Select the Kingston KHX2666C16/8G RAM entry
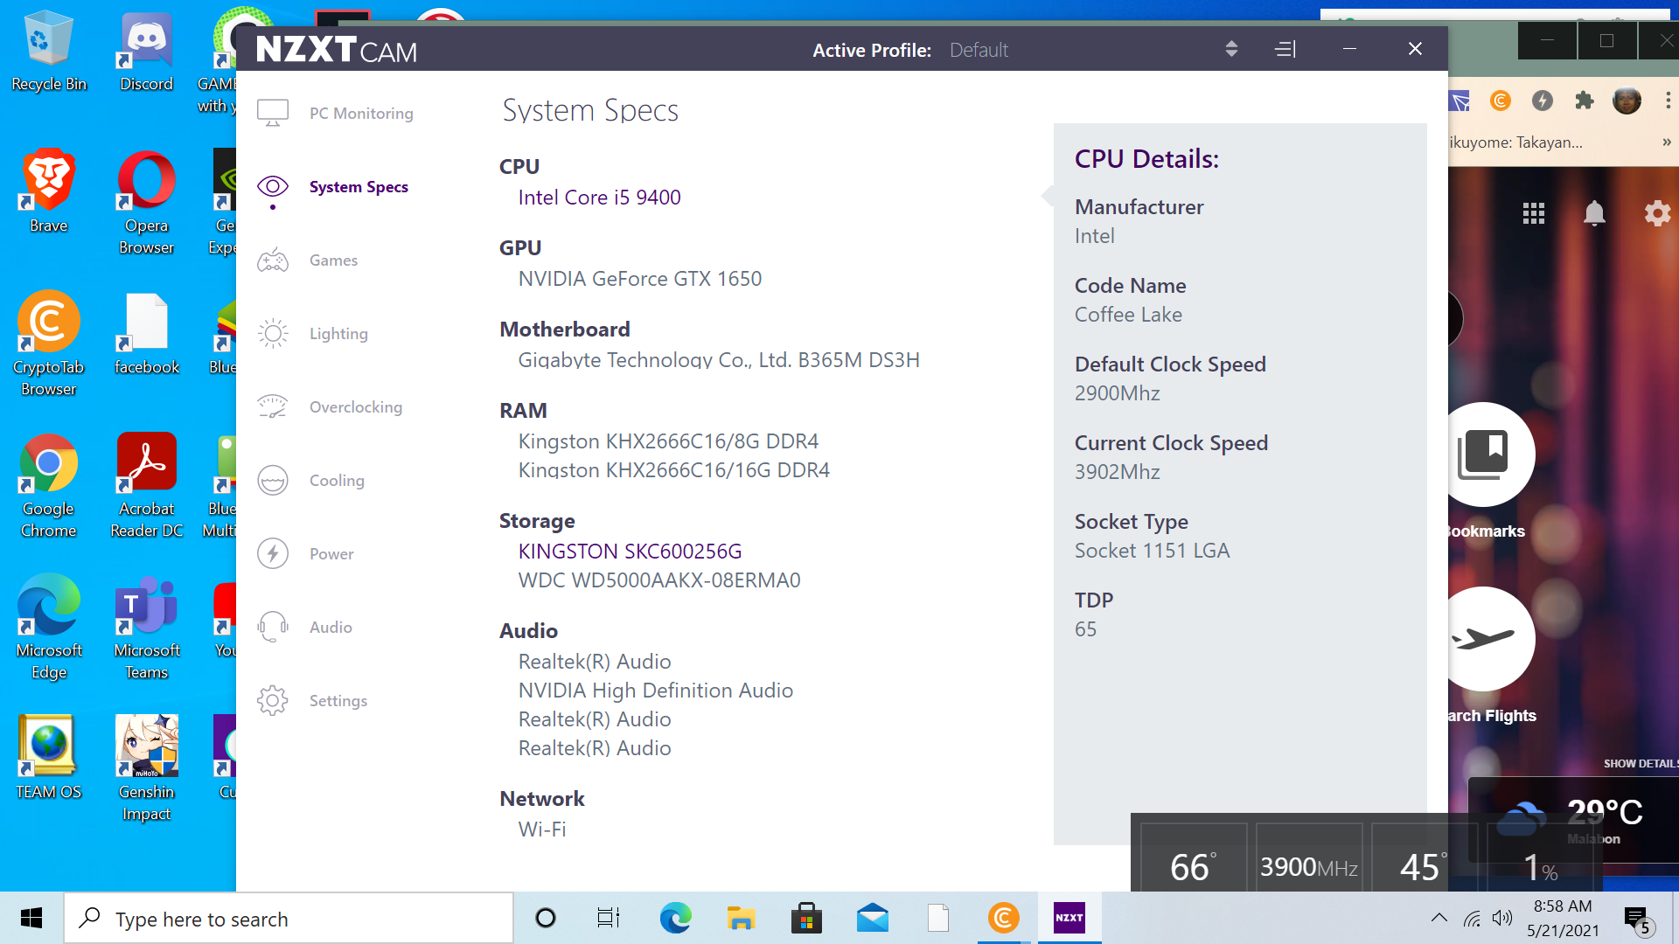1679x944 pixels. [x=668, y=441]
